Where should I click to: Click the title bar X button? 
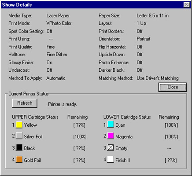click(187, 5)
